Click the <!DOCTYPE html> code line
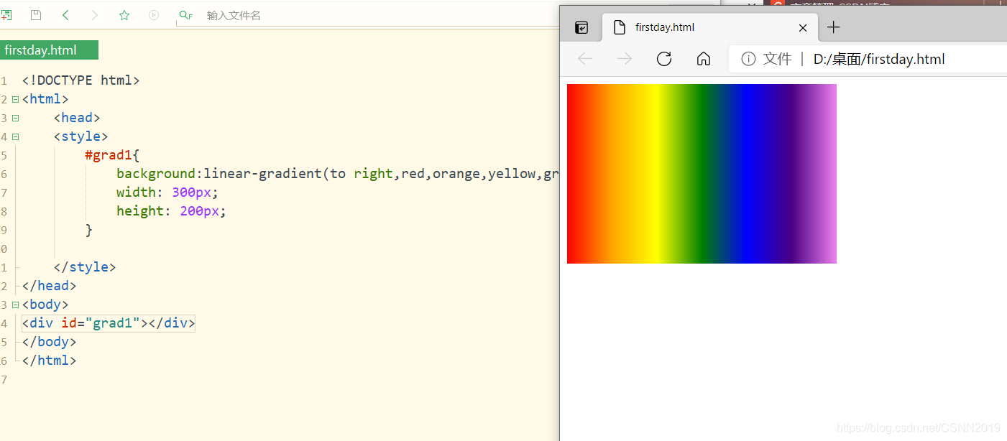This screenshot has height=441, width=1007. click(81, 80)
